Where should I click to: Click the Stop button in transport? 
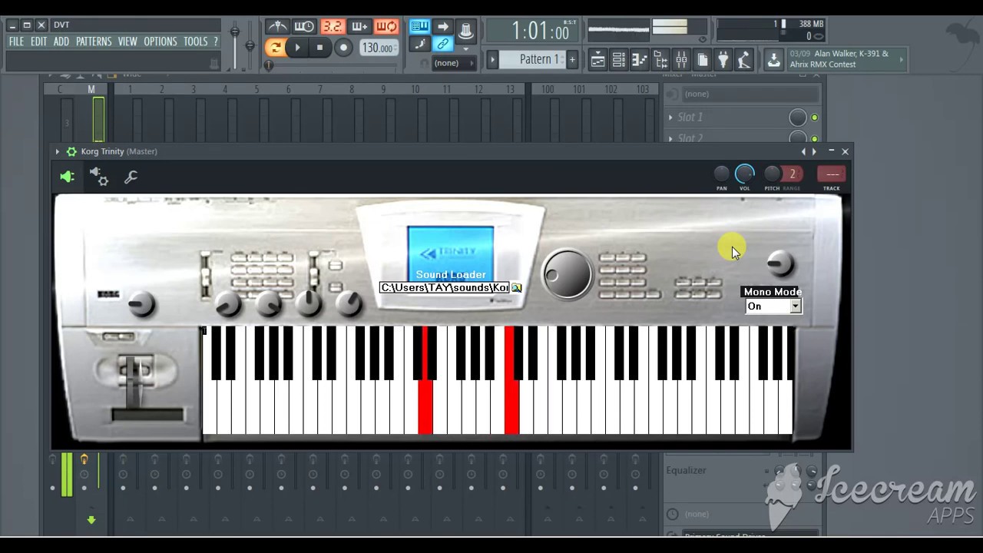click(319, 48)
